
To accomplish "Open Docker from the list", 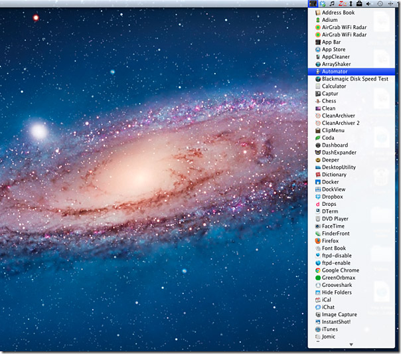I will coord(351,182).
